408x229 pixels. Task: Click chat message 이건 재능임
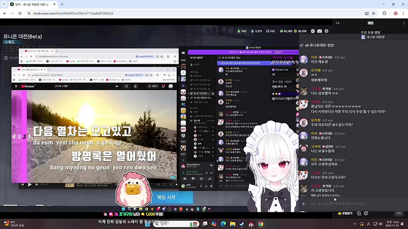click(x=319, y=62)
